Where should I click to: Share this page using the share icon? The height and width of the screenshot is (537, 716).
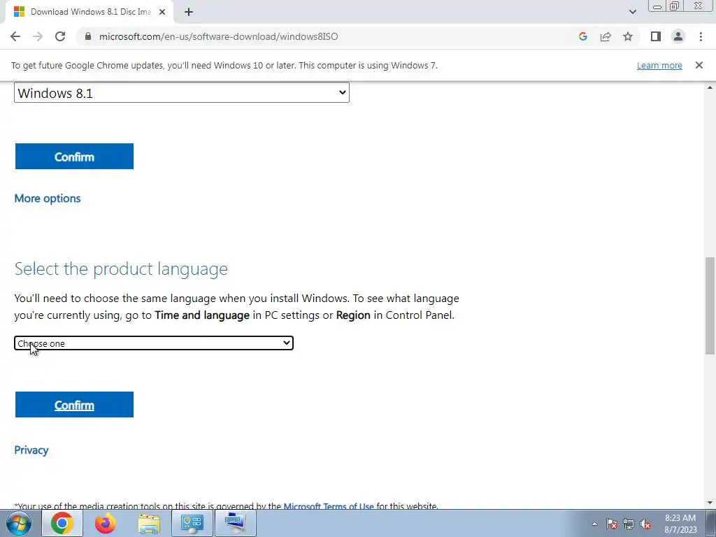tap(606, 36)
